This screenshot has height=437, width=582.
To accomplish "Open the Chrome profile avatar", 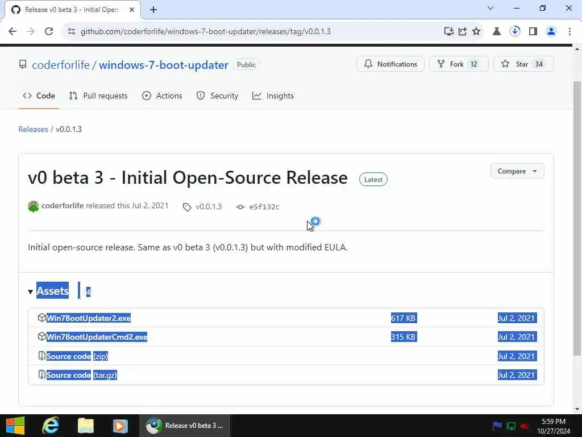I will point(551,31).
